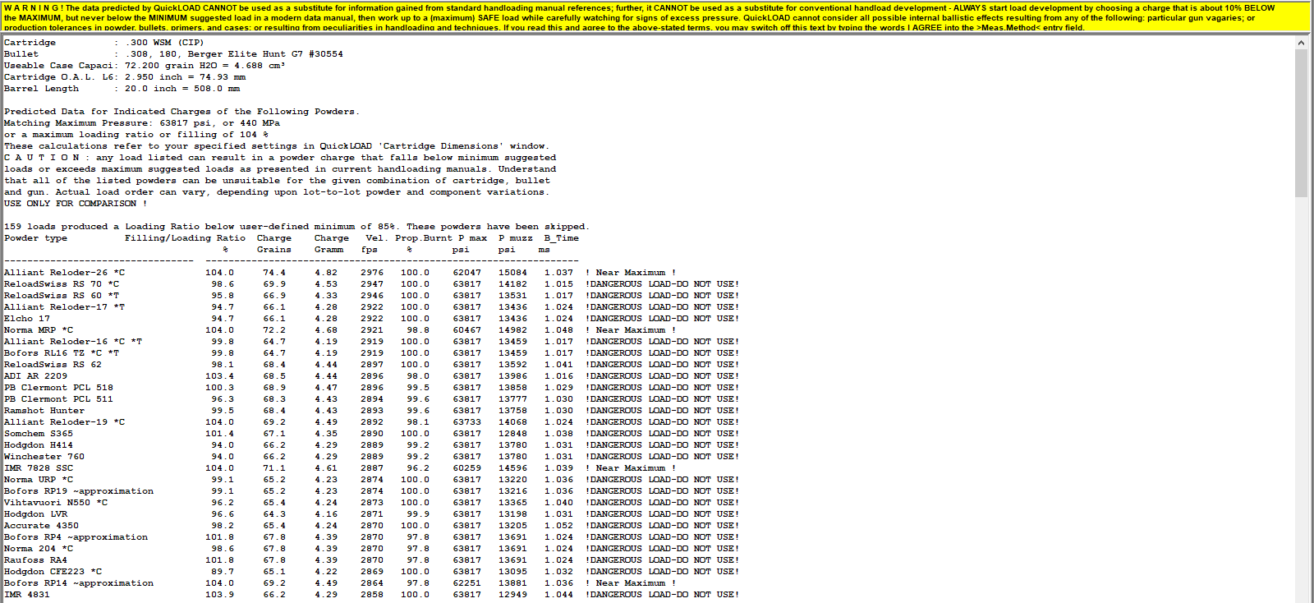Click the P max column header
Image resolution: width=1314 pixels, height=603 pixels.
pyautogui.click(x=472, y=238)
